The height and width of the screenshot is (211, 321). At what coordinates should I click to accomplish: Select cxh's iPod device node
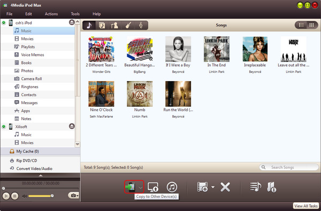(x=24, y=22)
